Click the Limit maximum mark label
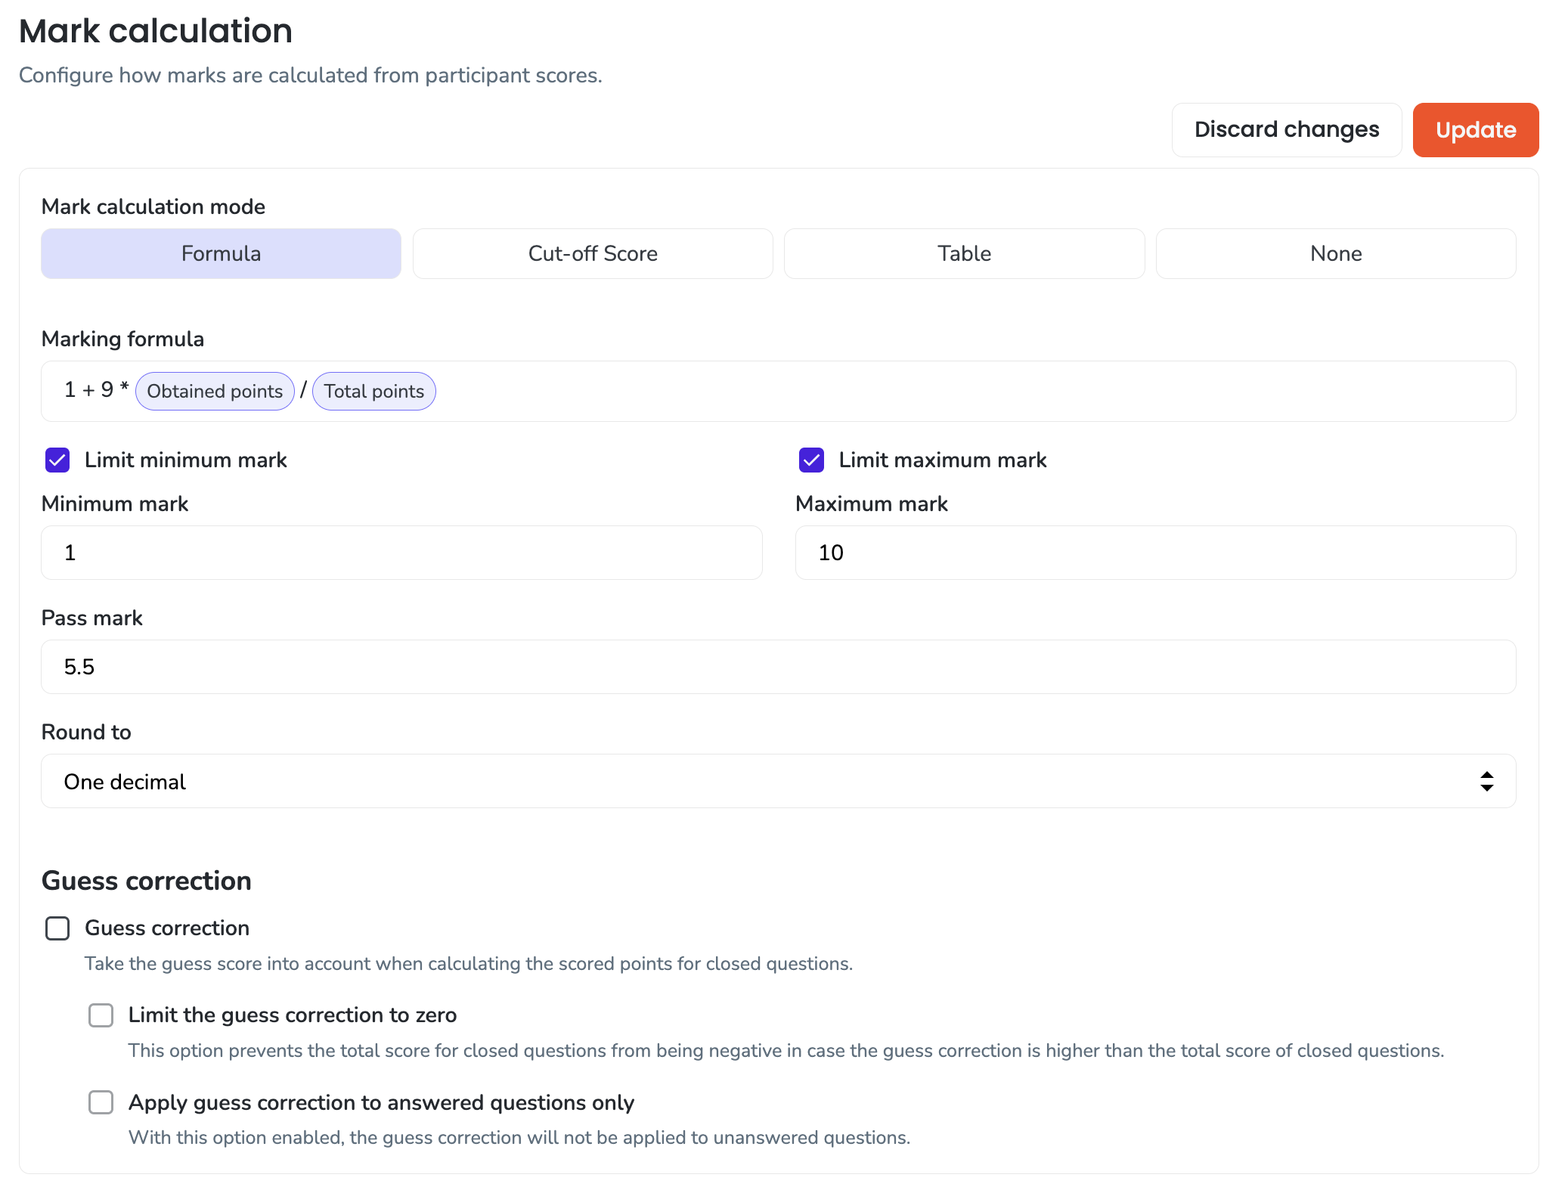The image size is (1568, 1193). pos(943,460)
